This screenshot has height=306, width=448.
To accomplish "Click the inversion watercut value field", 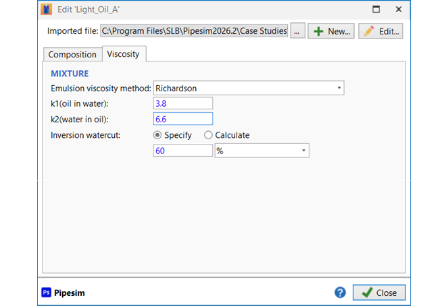I will (183, 150).
